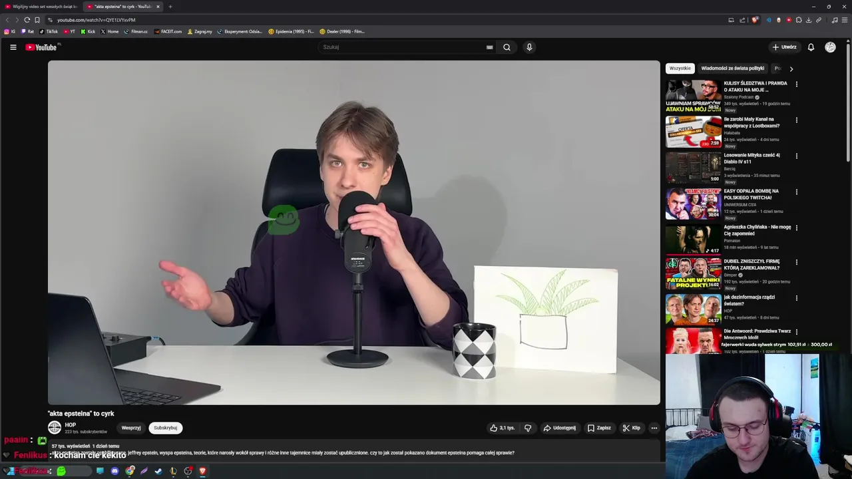This screenshot has height=479, width=852.
Task: Open the Filman.cc bookmark
Action: (x=136, y=31)
